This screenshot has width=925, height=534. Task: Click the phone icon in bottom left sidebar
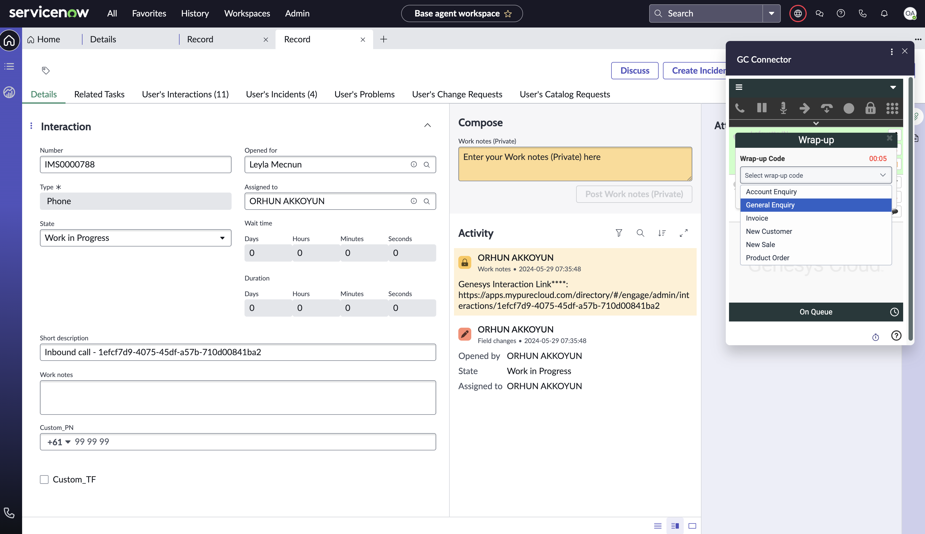9,513
